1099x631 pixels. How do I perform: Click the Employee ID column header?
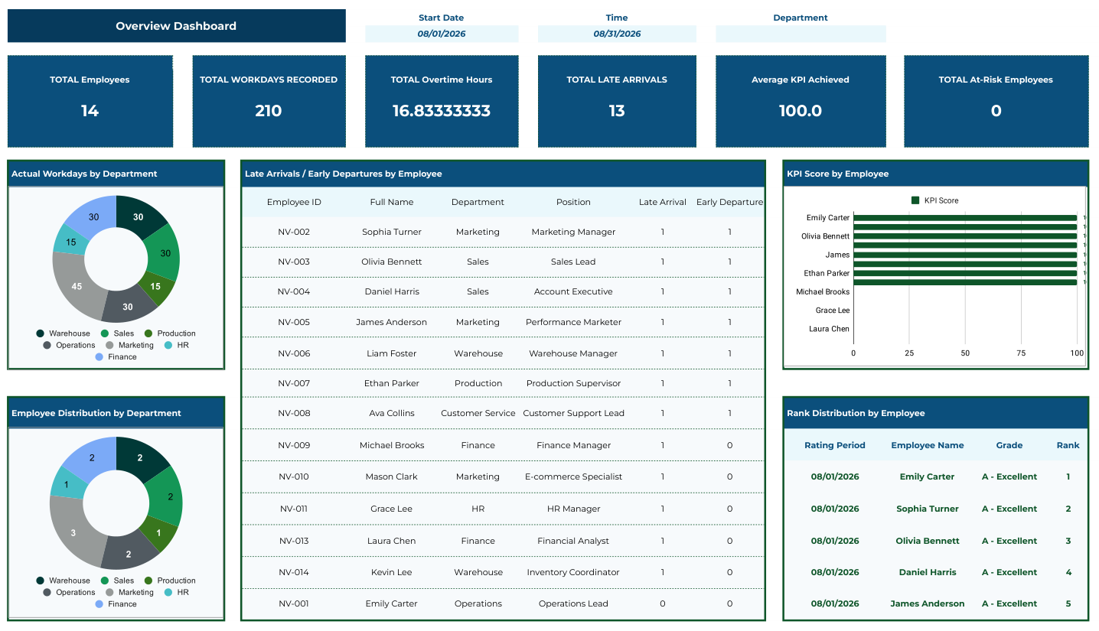[x=294, y=202]
